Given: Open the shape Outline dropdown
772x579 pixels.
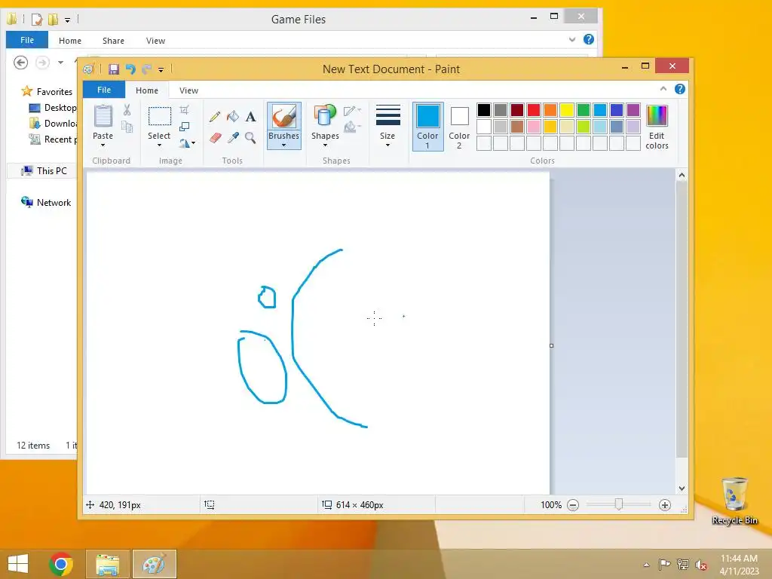Looking at the screenshot, I should (x=353, y=111).
